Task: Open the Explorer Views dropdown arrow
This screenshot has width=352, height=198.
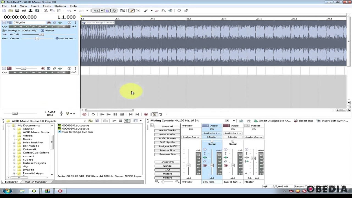Action: coord(141,121)
